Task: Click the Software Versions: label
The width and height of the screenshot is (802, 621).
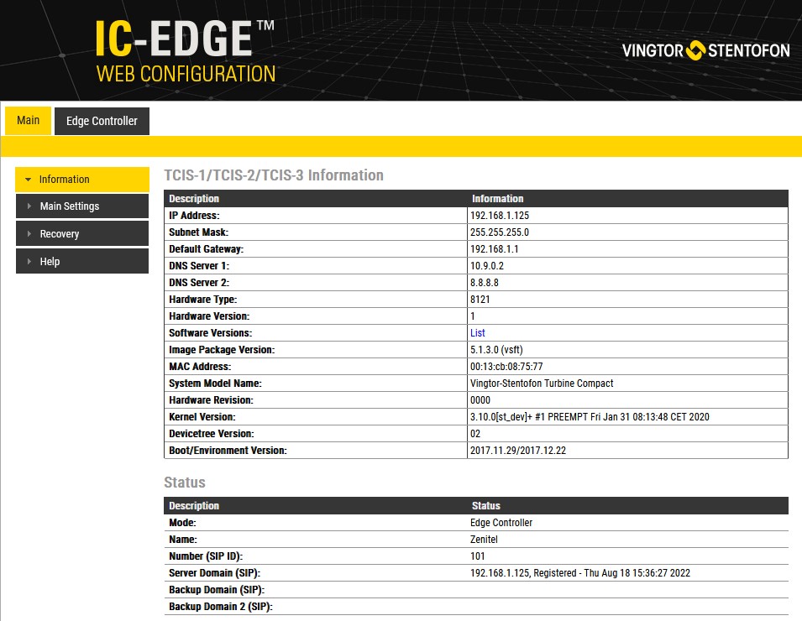Action: click(210, 333)
